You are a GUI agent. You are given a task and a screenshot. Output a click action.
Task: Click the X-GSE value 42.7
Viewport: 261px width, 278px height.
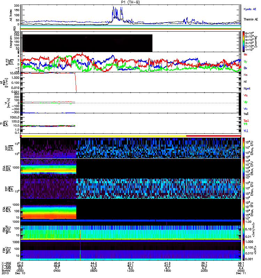point(130,263)
